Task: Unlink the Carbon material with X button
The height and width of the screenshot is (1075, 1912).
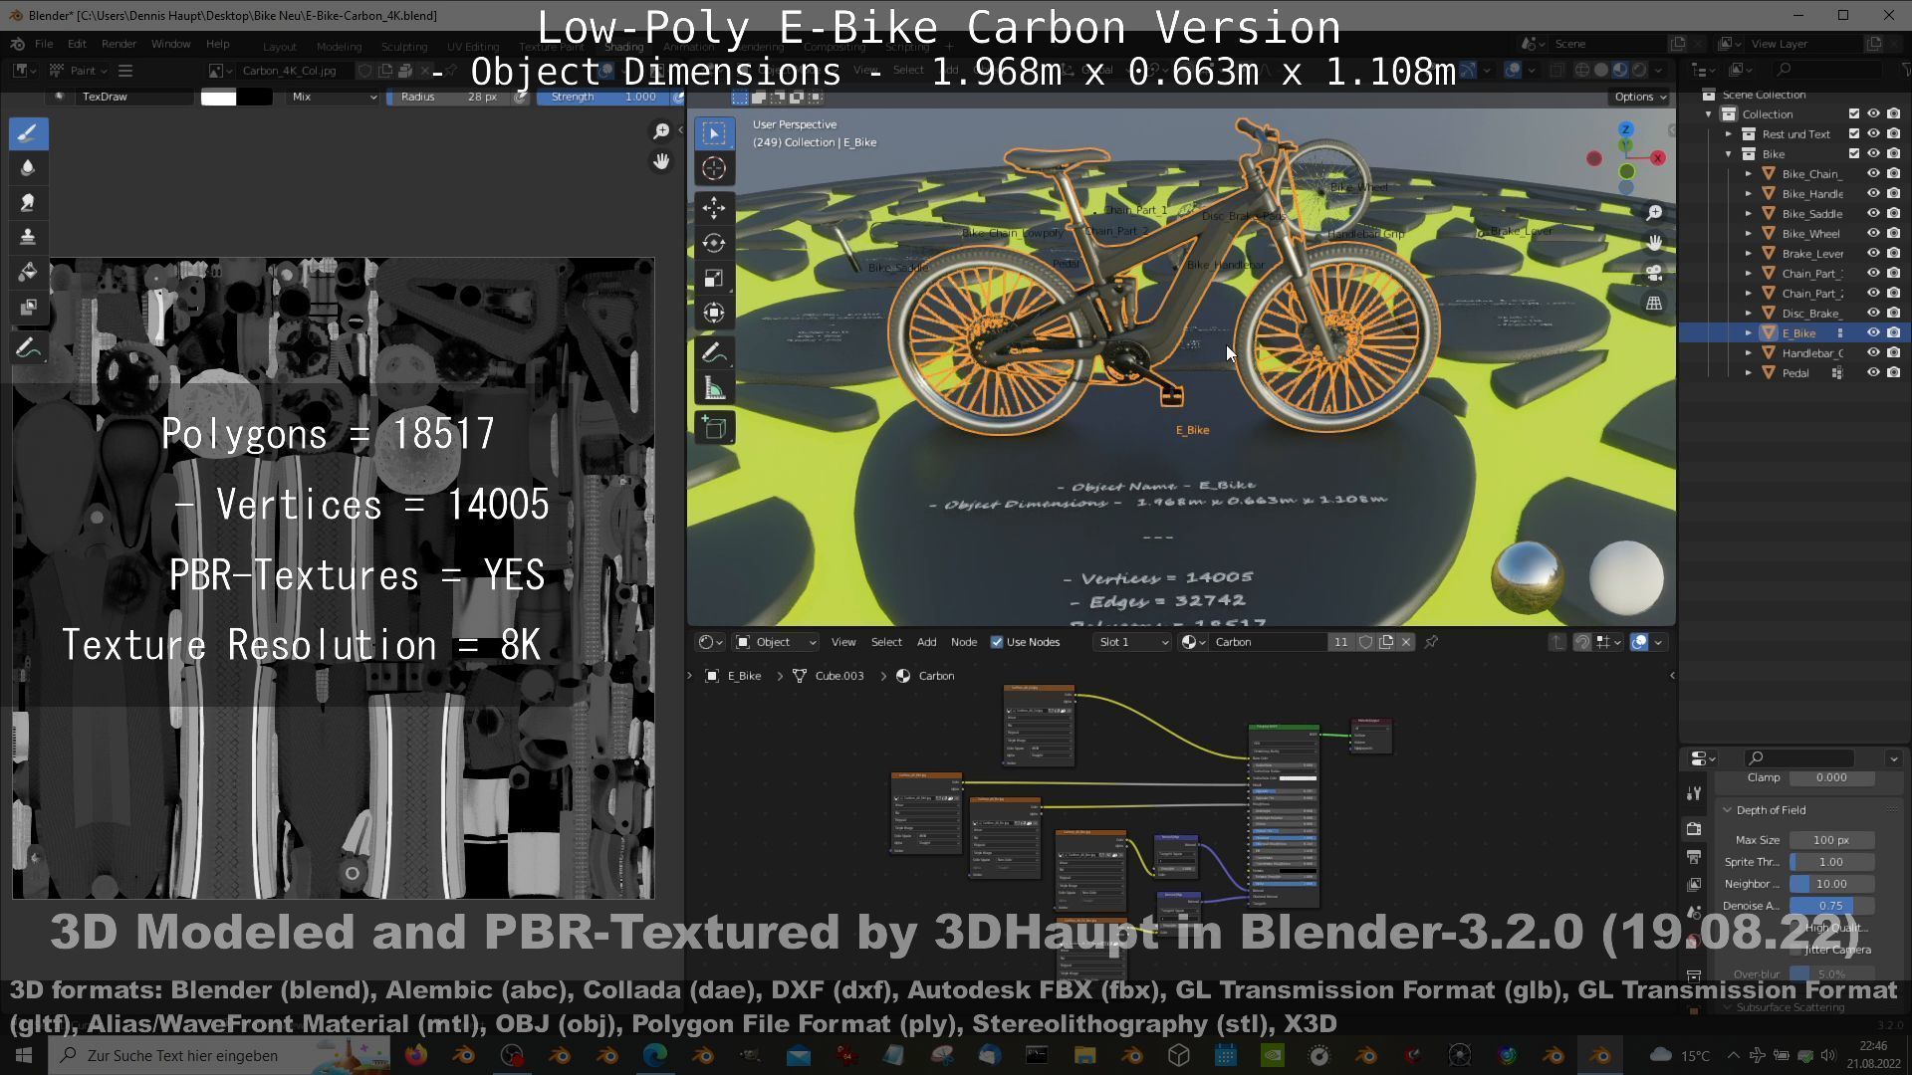Action: point(1406,642)
